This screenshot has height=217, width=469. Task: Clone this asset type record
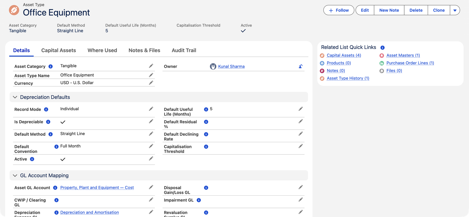[439, 10]
